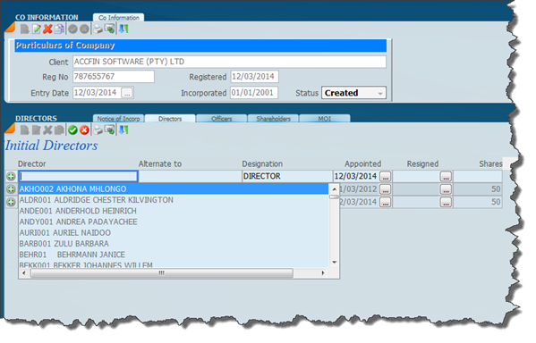Click the new record icon in Co Information toolbar

[x=25, y=29]
